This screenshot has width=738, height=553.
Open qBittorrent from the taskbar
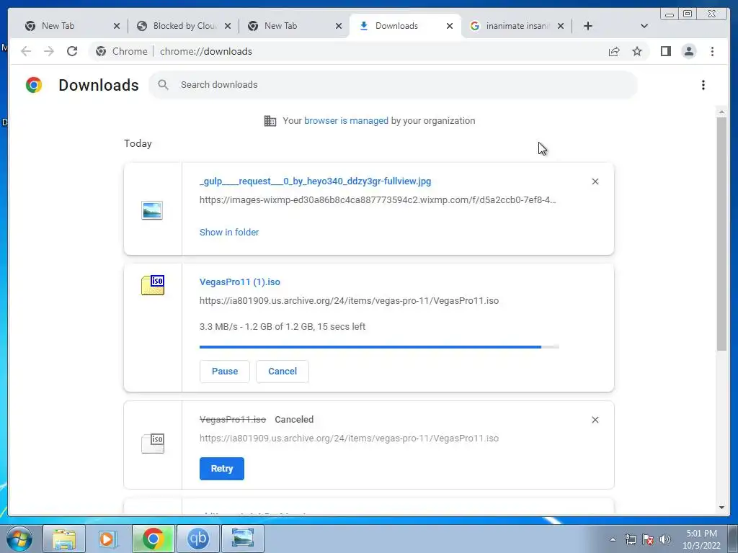pos(197,539)
